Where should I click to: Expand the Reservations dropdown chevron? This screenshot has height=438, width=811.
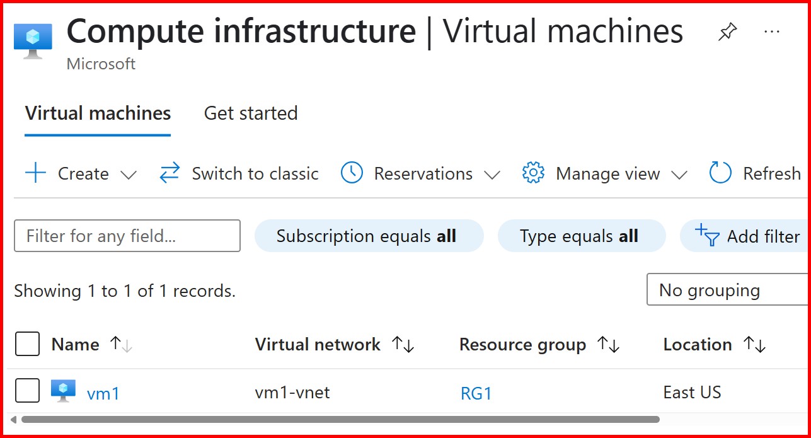tap(492, 175)
